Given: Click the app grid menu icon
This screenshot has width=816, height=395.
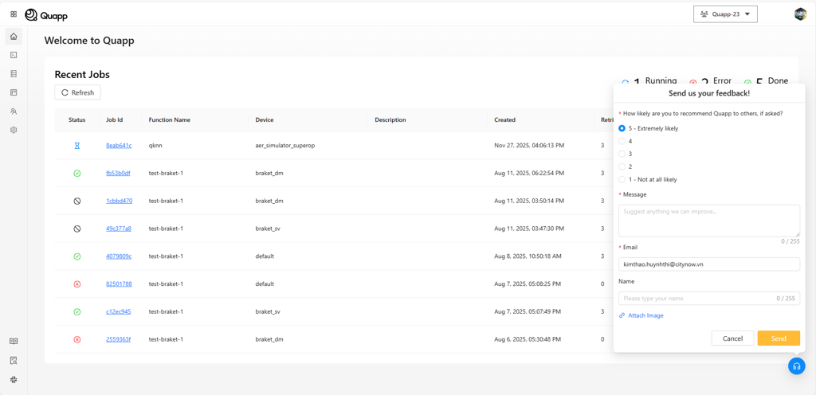Looking at the screenshot, I should pyautogui.click(x=14, y=14).
